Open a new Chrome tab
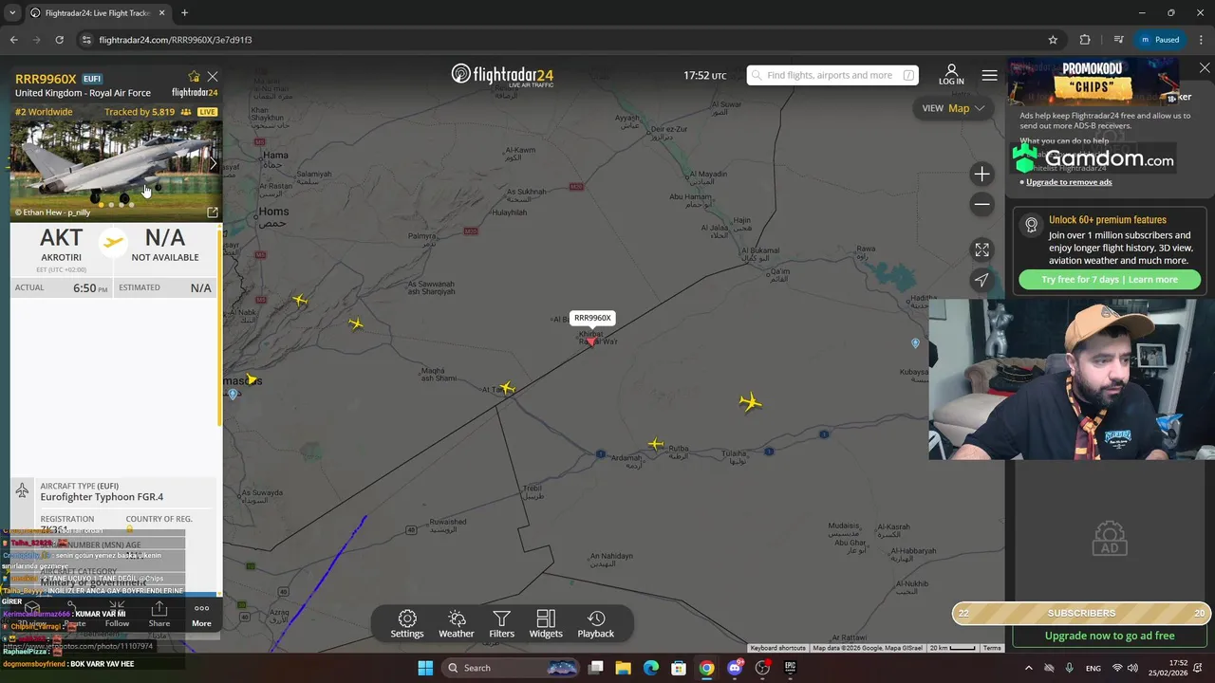This screenshot has height=683, width=1215. point(184,13)
